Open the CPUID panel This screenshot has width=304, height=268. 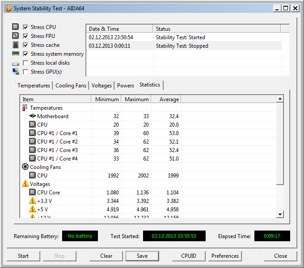tap(189, 256)
